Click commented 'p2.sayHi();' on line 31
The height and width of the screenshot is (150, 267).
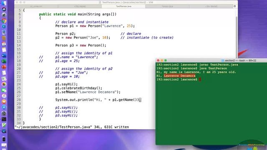point(66,112)
